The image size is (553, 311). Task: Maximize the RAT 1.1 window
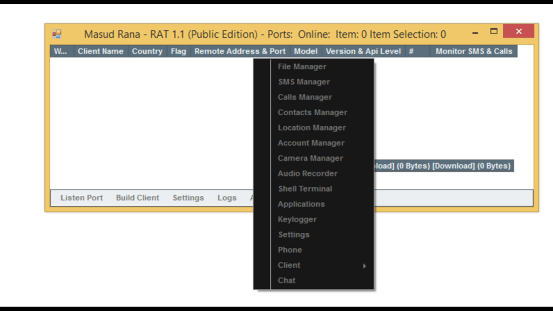(x=494, y=31)
